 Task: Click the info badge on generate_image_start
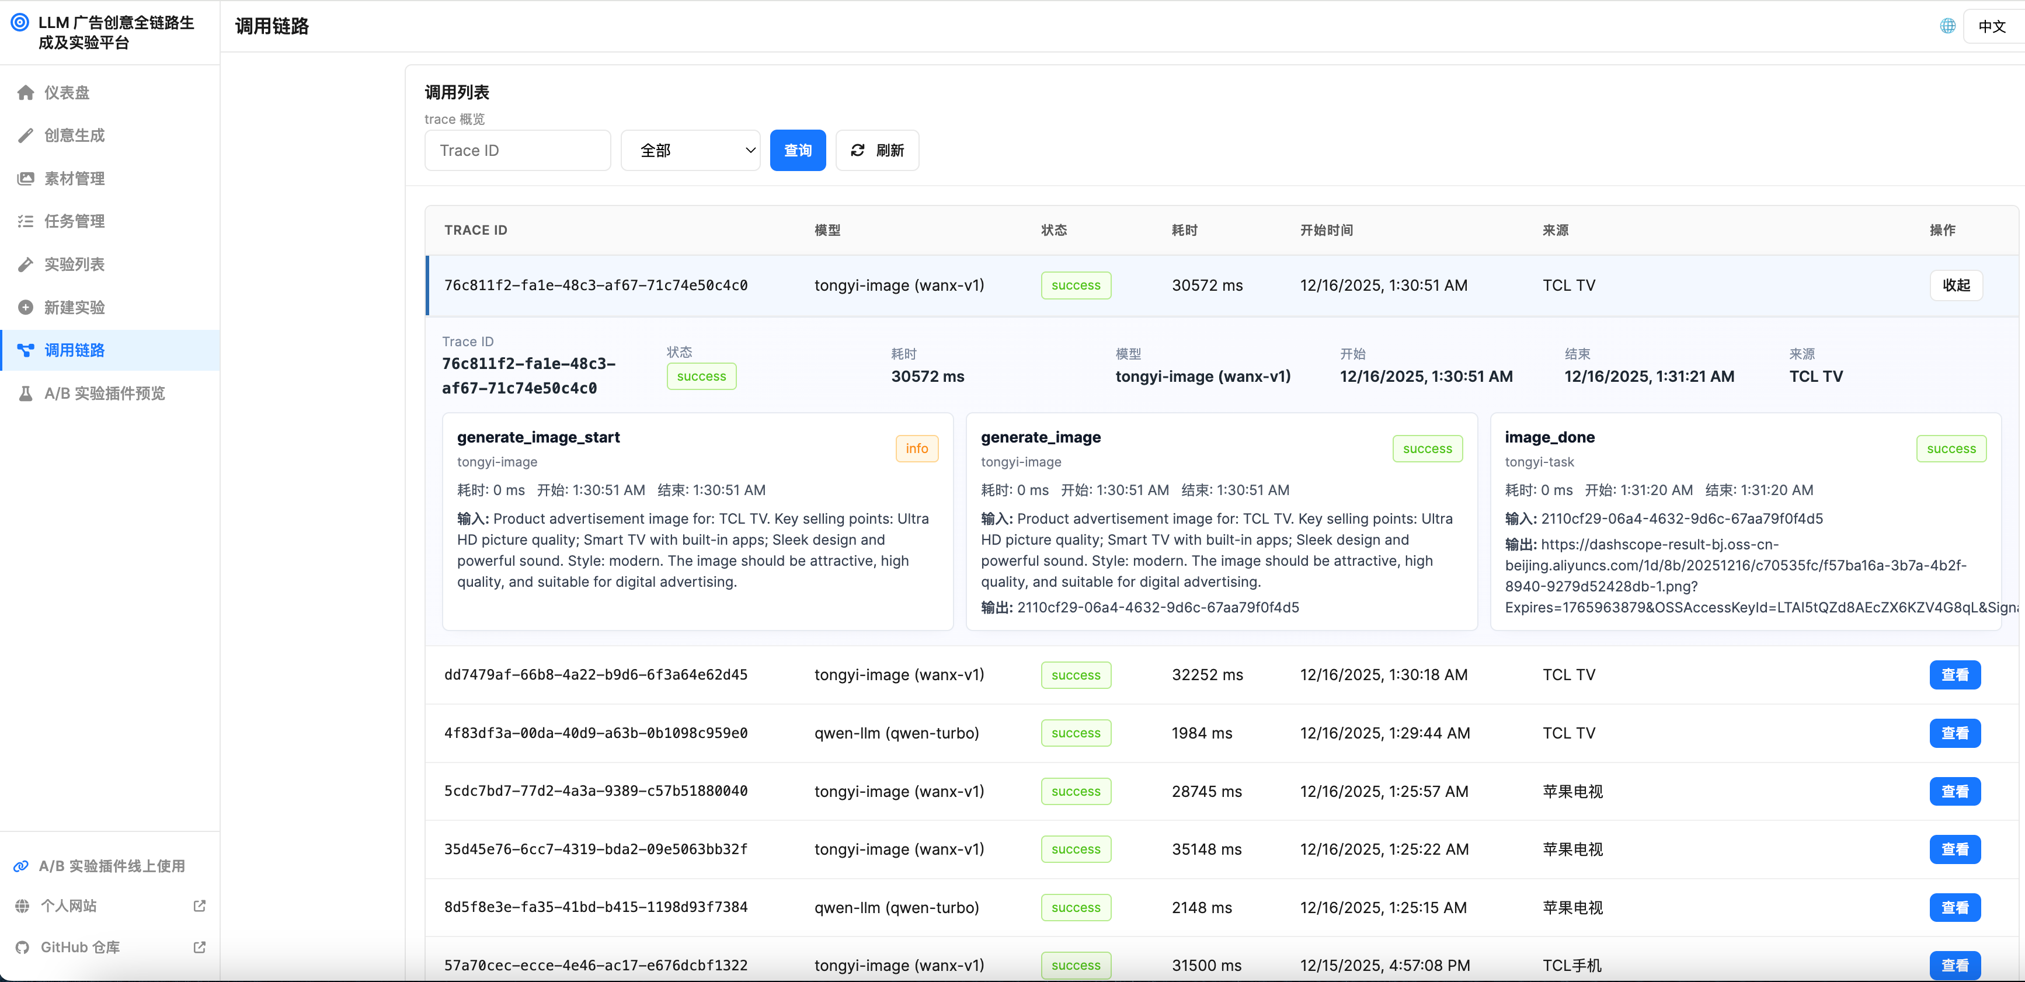[917, 448]
